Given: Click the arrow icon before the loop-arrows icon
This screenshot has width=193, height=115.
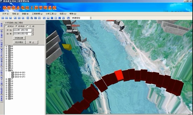Looking at the screenshot, I should [15, 18].
